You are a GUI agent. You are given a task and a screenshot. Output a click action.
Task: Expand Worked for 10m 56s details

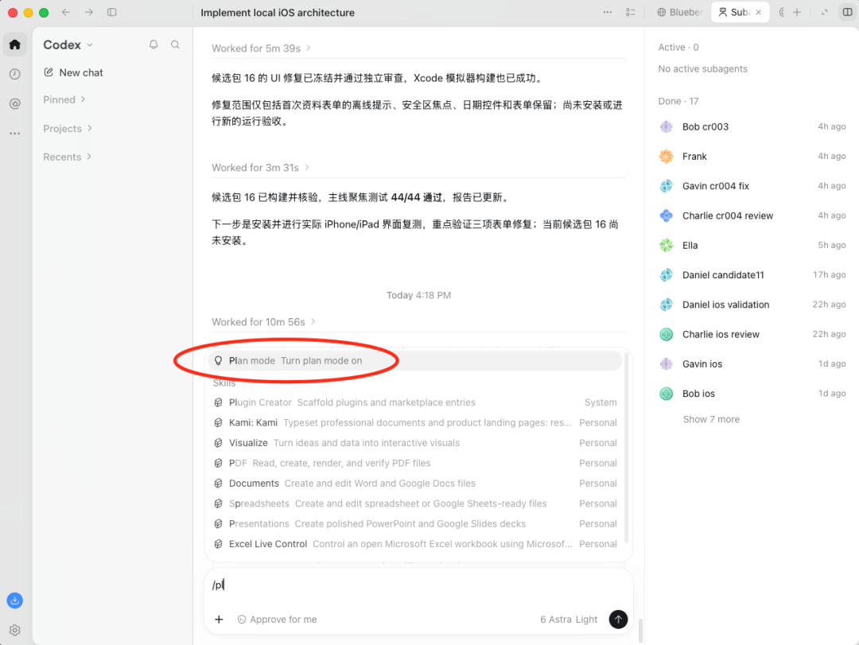pos(263,322)
